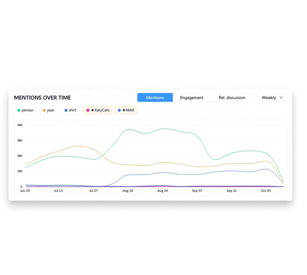Click the blue dot in shirt chip
The image size is (307, 275).
click(66, 110)
